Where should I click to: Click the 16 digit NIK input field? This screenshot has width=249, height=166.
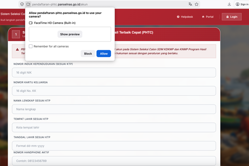pyautogui.click(x=115, y=73)
